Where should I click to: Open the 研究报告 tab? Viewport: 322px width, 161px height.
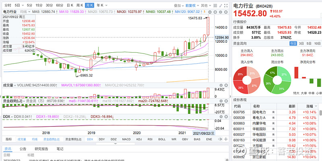pos(42,149)
